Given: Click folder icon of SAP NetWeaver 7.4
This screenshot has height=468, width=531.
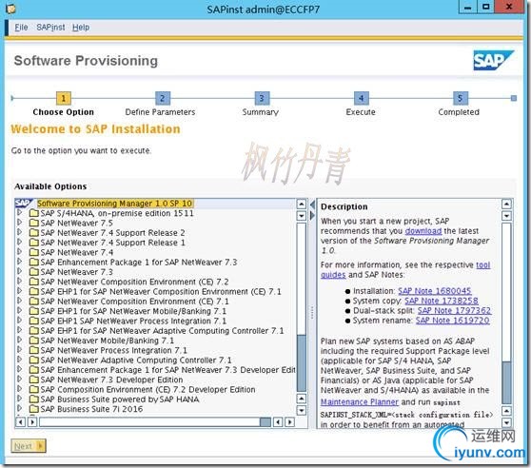Looking at the screenshot, I should (34, 252).
